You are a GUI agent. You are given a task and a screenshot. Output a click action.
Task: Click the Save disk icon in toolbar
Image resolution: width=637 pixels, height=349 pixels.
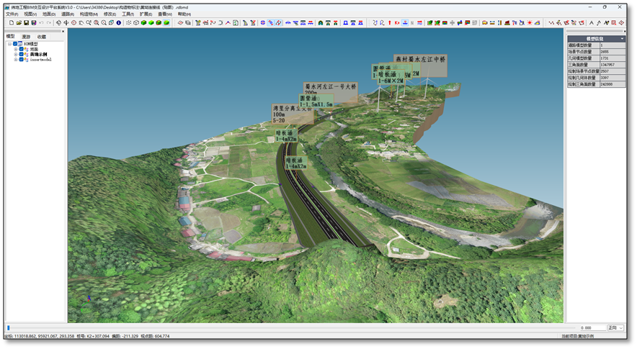(26, 23)
